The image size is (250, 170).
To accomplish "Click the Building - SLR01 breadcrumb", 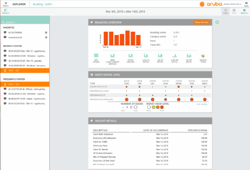I will (x=42, y=4).
